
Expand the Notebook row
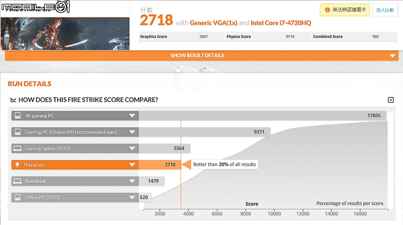coord(132,181)
